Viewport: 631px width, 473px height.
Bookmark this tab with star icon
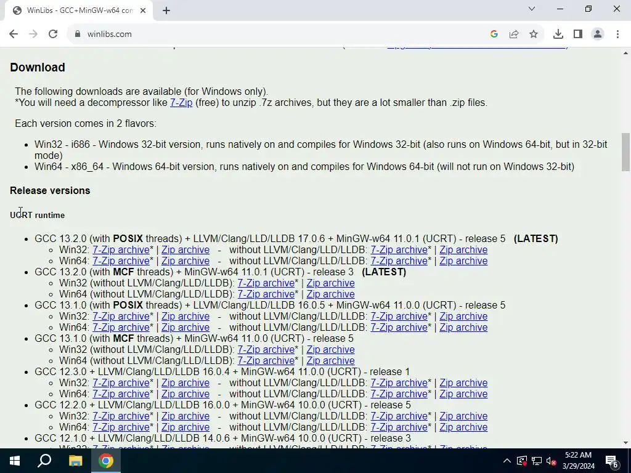(x=534, y=34)
